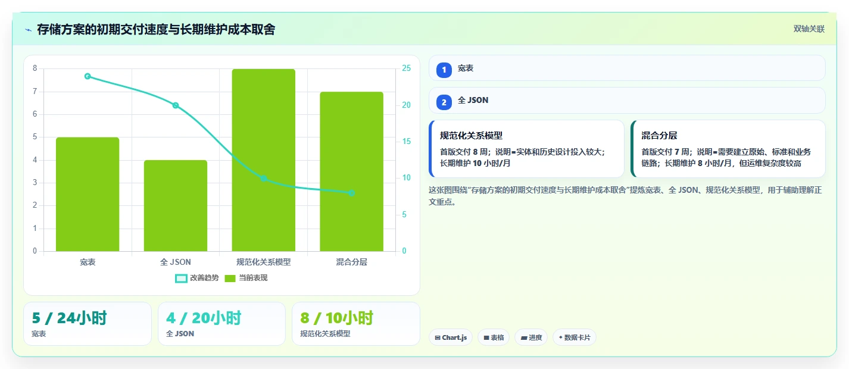Click the 规范化关系模型 bar in chart
The height and width of the screenshot is (369, 849).
pos(264,160)
